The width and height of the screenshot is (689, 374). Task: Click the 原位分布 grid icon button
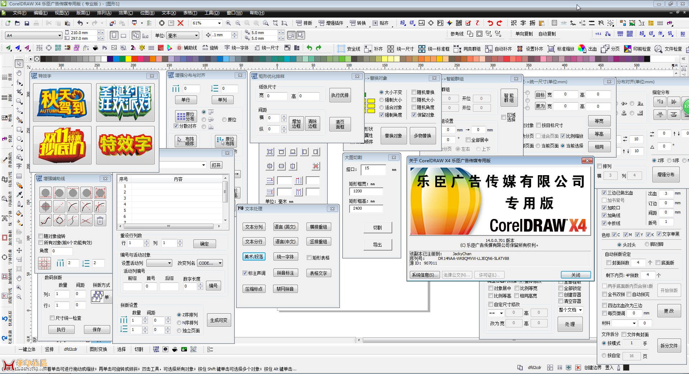[186, 116]
